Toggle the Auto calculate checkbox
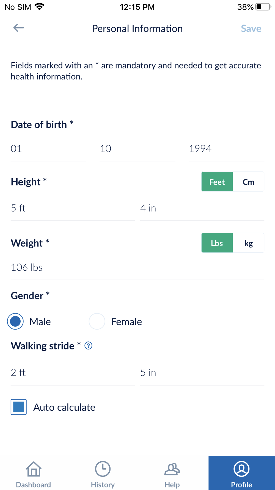Image resolution: width=275 pixels, height=490 pixels. pyautogui.click(x=19, y=407)
